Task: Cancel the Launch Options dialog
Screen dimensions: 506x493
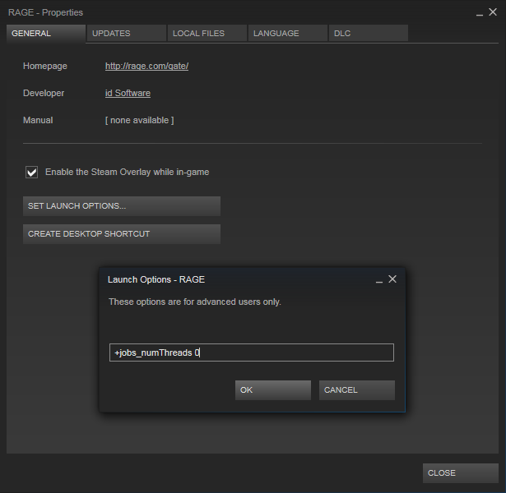Action: click(357, 390)
